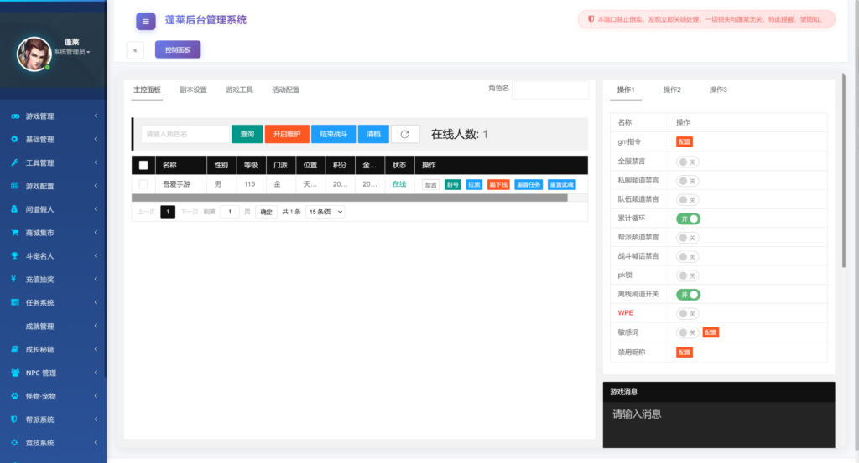Toggle the pk锁 switch
Viewport: 859px width, 463px height.
click(x=688, y=275)
